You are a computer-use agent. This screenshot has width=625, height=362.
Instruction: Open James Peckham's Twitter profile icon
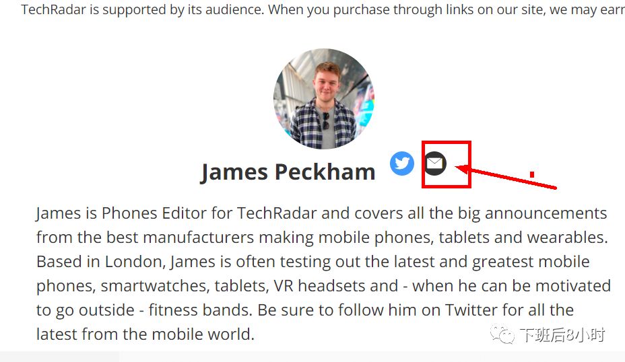[x=402, y=163]
